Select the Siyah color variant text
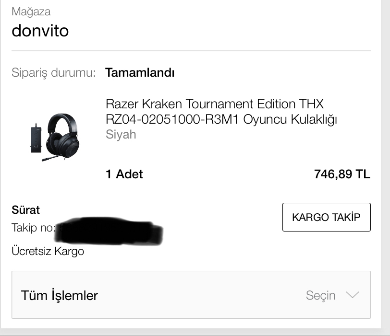The image size is (390, 336). [x=121, y=135]
